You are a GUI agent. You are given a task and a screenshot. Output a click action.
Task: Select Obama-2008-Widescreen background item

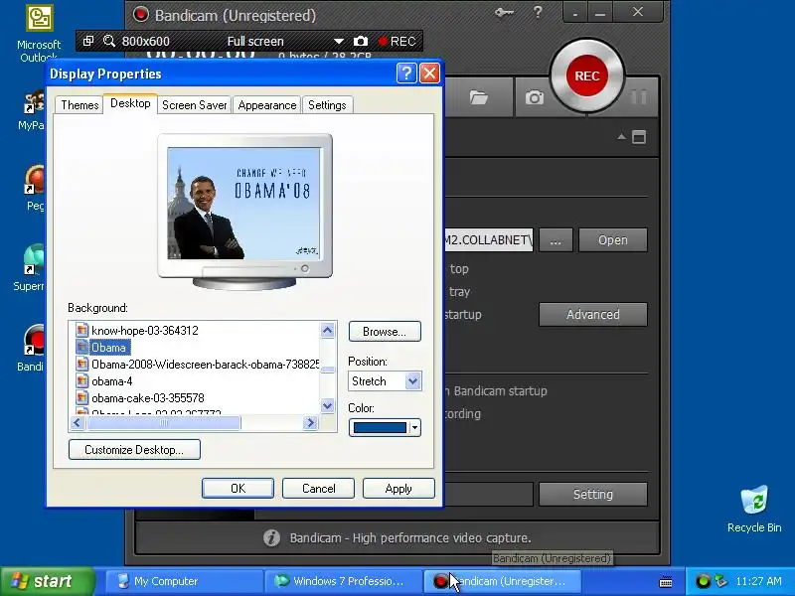tap(198, 364)
